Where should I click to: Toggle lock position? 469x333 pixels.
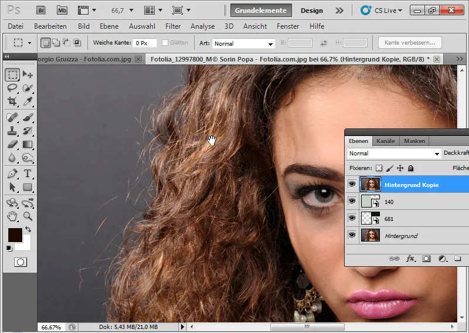(x=400, y=168)
